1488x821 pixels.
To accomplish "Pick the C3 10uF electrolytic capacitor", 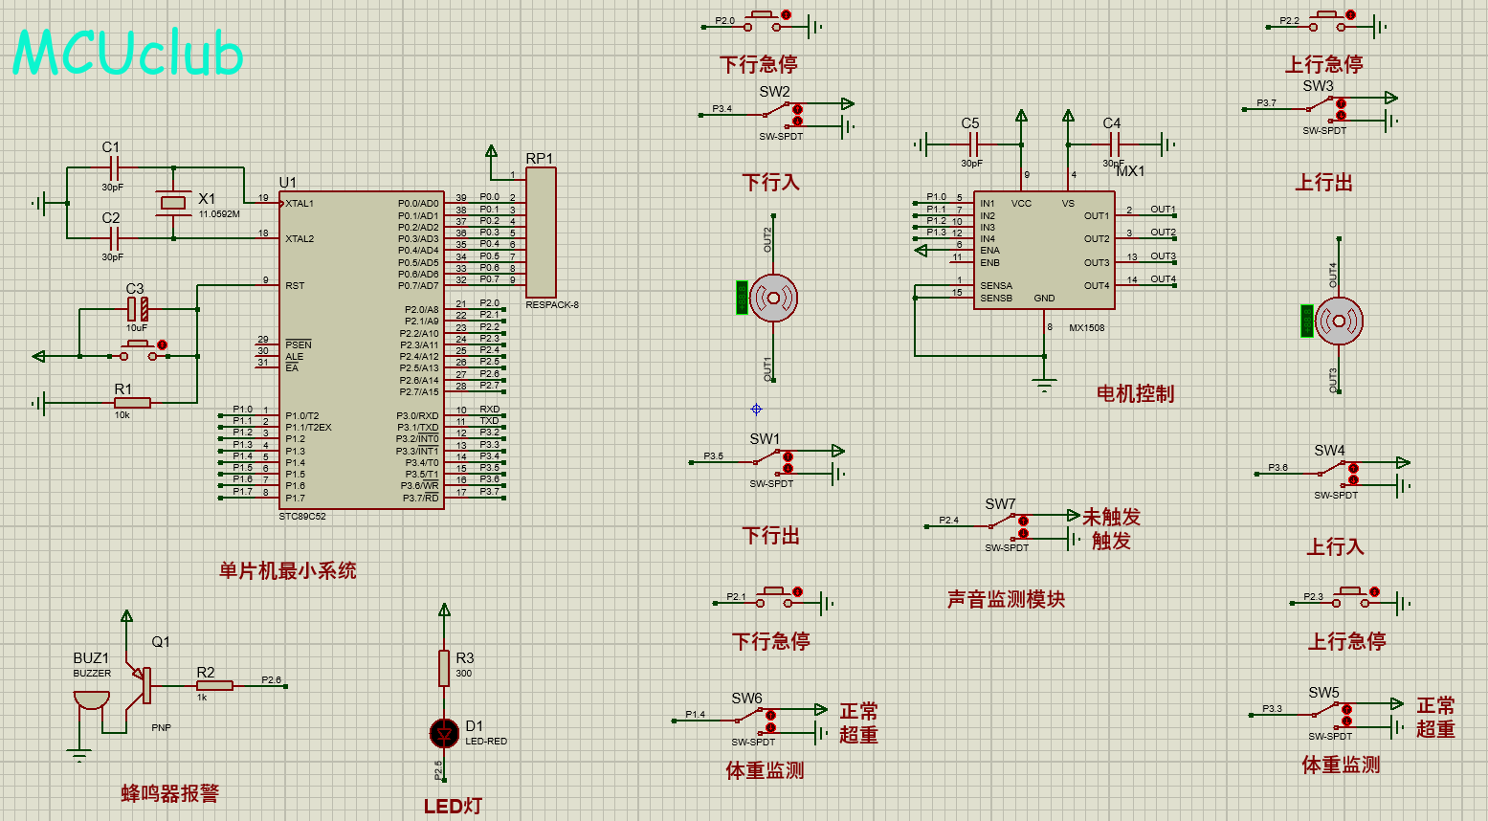I will coord(138,309).
